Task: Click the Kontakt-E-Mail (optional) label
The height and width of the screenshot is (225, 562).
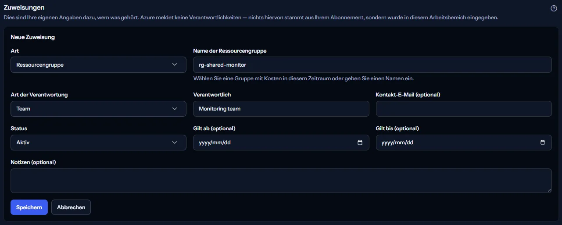Action: [408, 95]
